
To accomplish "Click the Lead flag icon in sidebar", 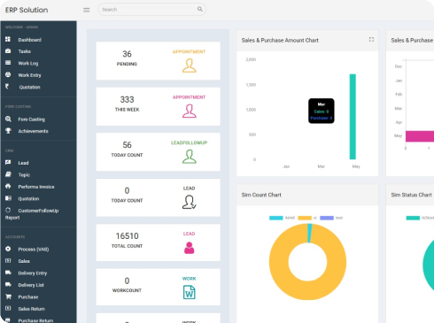I will click(x=8, y=163).
